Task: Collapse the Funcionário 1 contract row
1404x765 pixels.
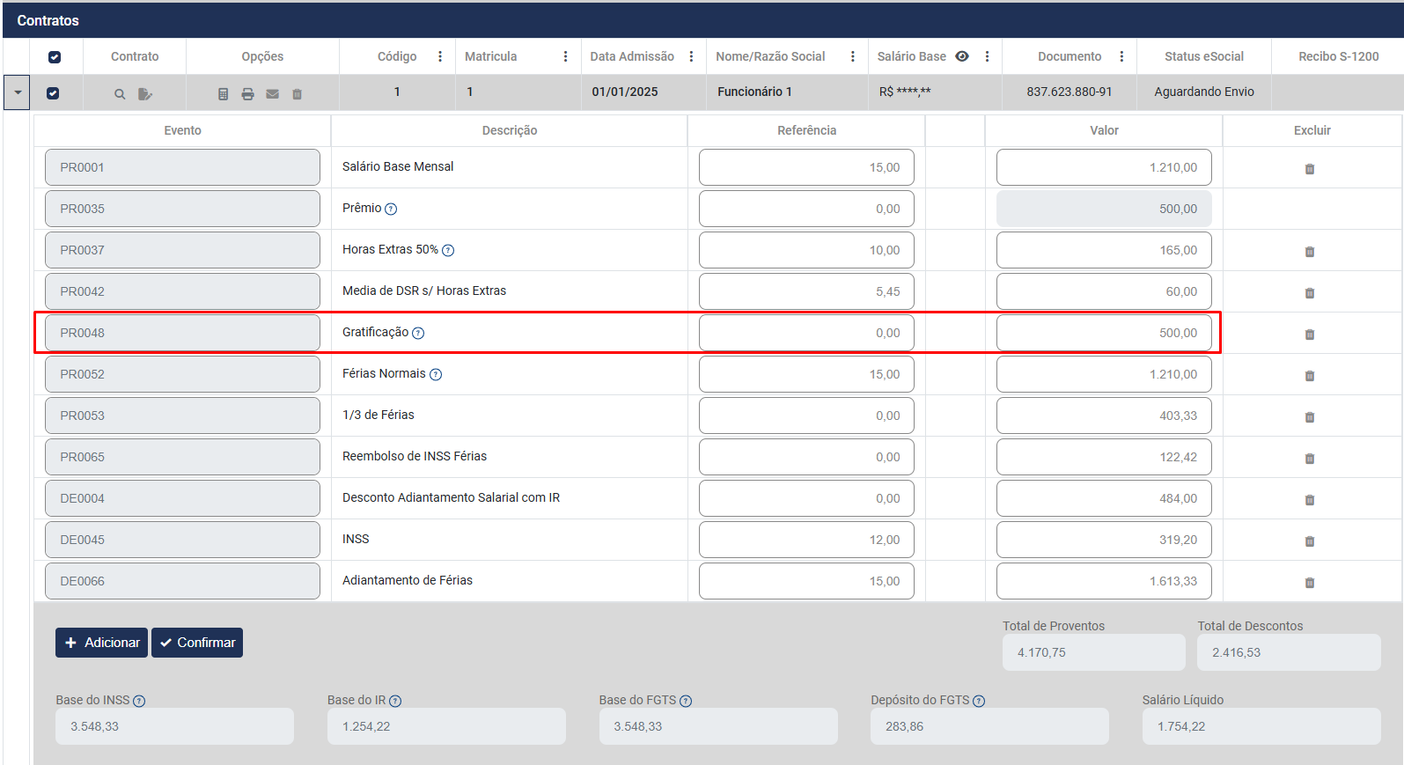Action: (x=17, y=92)
